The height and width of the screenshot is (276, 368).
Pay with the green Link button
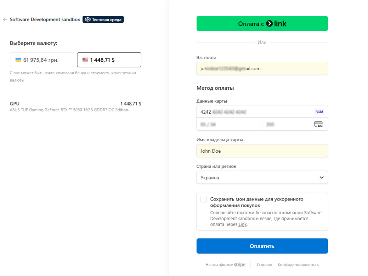click(262, 24)
